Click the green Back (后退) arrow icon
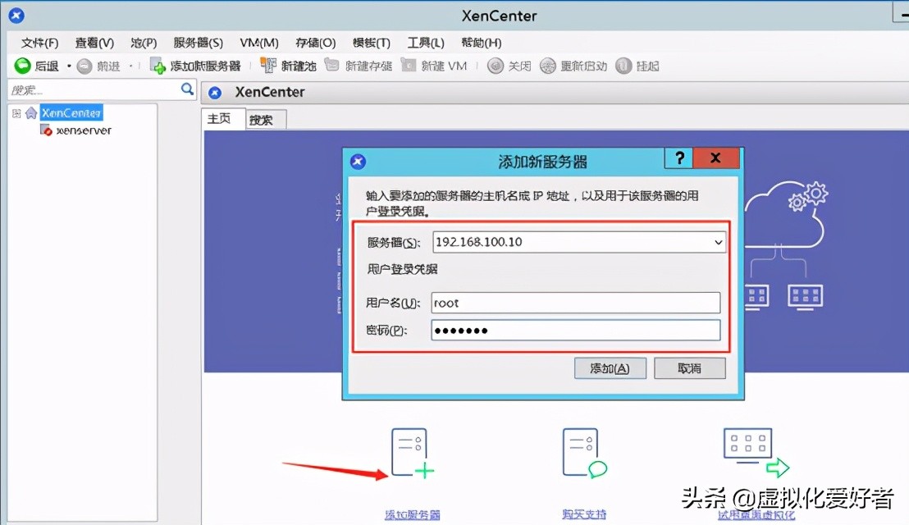 (x=23, y=66)
